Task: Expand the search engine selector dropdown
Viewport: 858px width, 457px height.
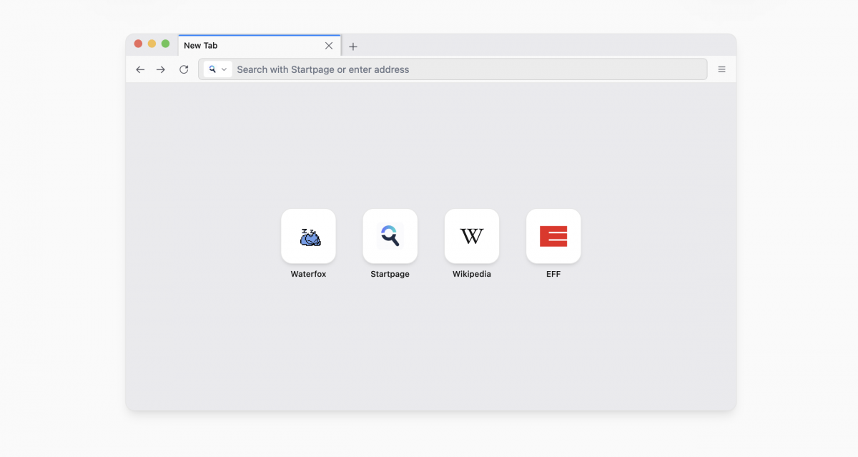Action: click(217, 69)
